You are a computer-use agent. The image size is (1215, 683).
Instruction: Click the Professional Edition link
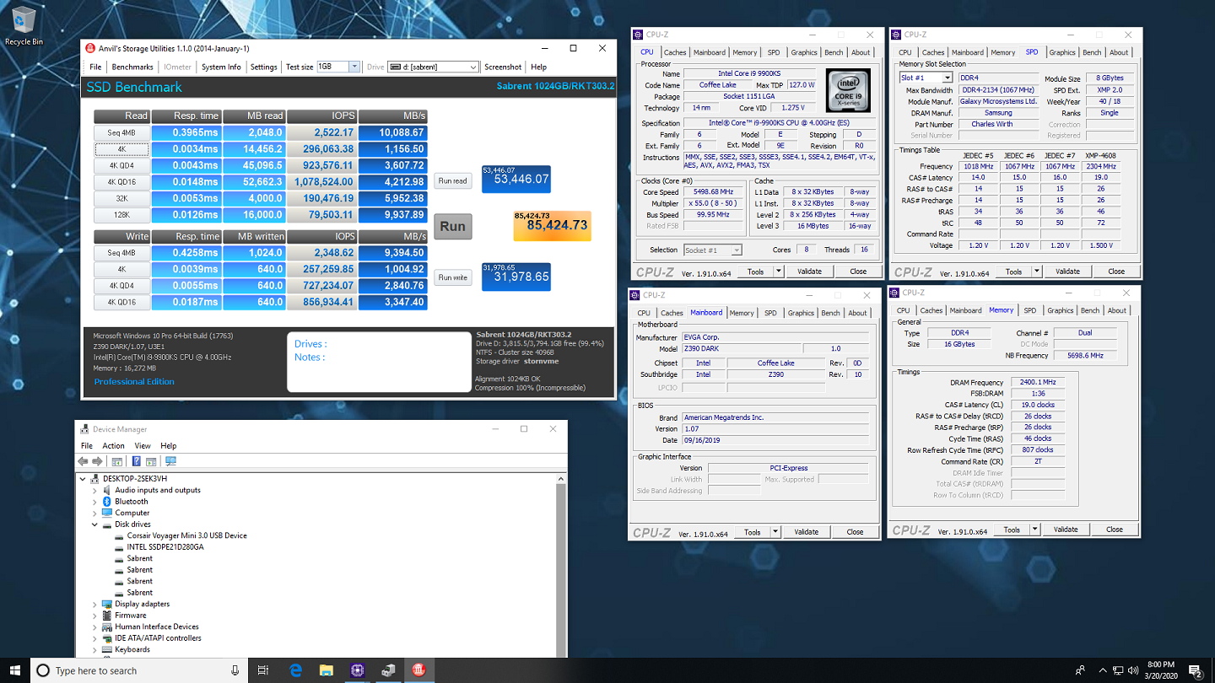pos(134,381)
